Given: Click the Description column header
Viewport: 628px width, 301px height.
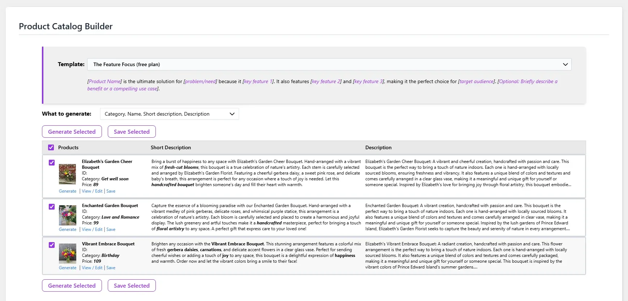Looking at the screenshot, I should point(378,147).
